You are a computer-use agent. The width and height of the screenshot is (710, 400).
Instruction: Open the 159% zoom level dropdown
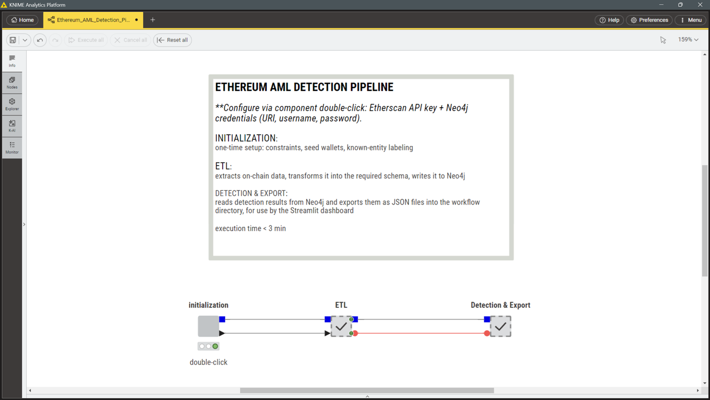(x=688, y=40)
